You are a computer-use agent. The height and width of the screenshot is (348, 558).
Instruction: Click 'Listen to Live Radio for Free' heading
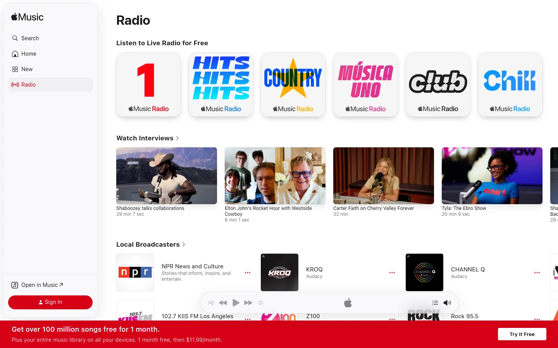point(162,43)
